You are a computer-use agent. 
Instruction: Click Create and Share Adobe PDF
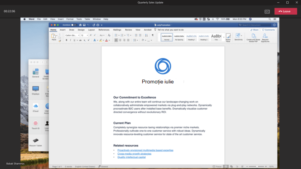(253, 38)
